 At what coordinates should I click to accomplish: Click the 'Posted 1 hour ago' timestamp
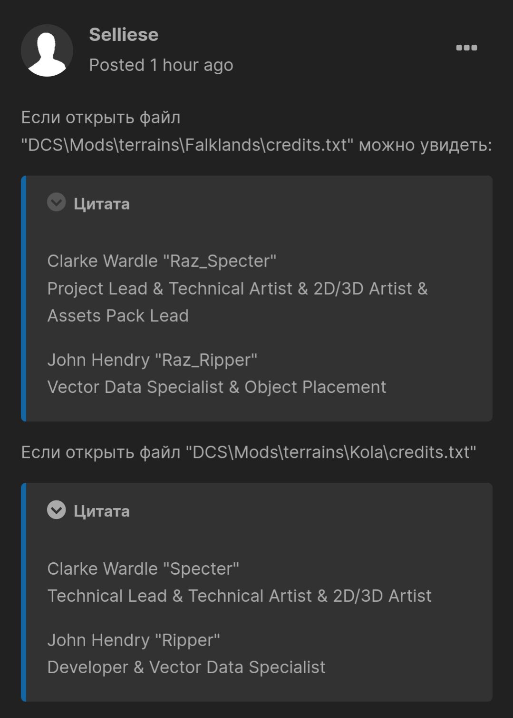(161, 65)
